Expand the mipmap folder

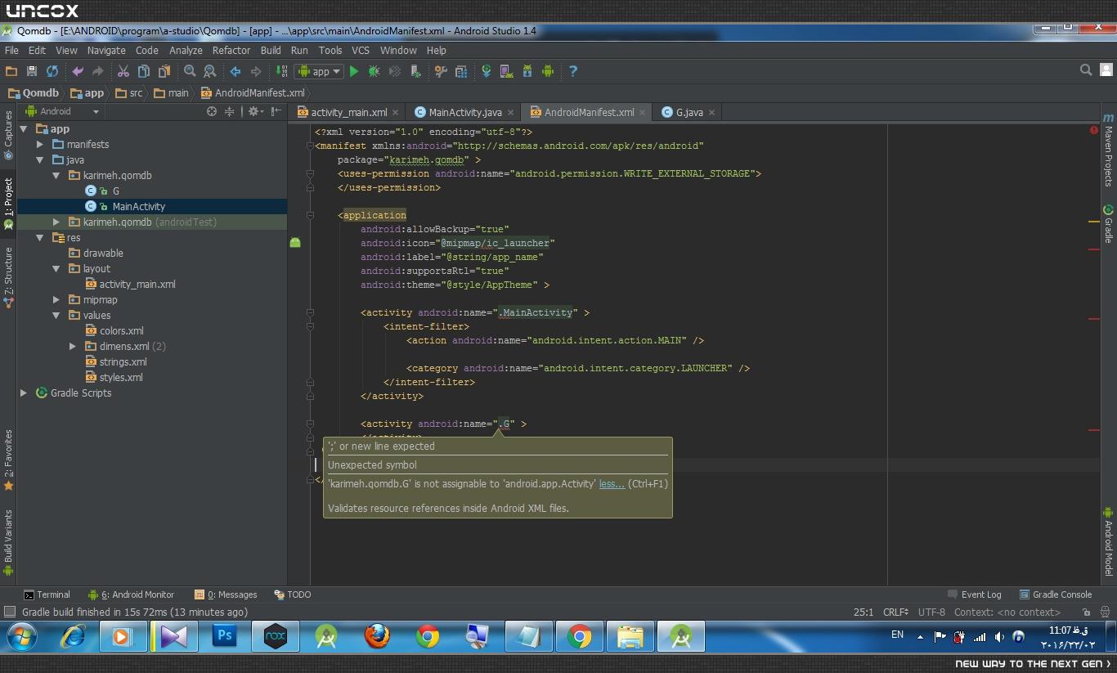[x=56, y=300]
